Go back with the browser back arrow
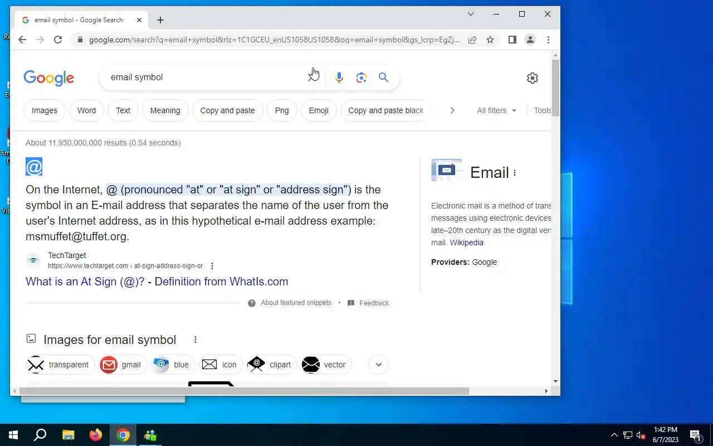This screenshot has width=713, height=446. click(22, 40)
